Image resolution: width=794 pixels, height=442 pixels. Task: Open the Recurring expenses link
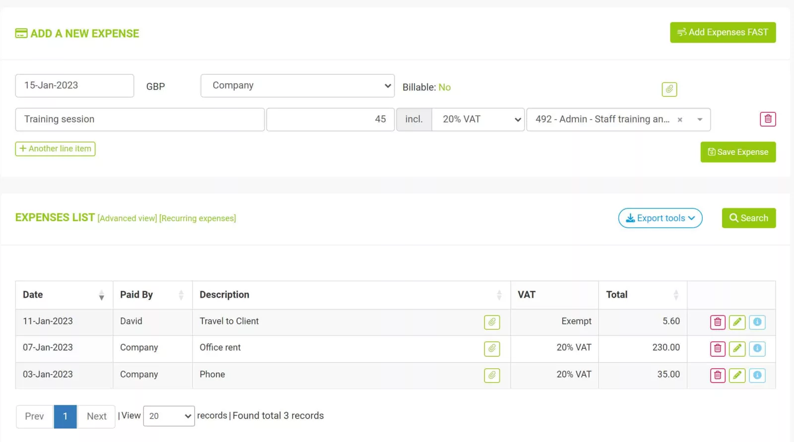198,218
